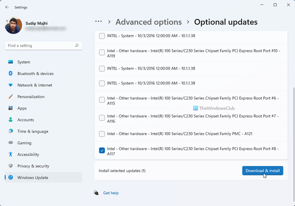This screenshot has width=295, height=206.
Task: Open the Get help link
Action: click(x=111, y=193)
